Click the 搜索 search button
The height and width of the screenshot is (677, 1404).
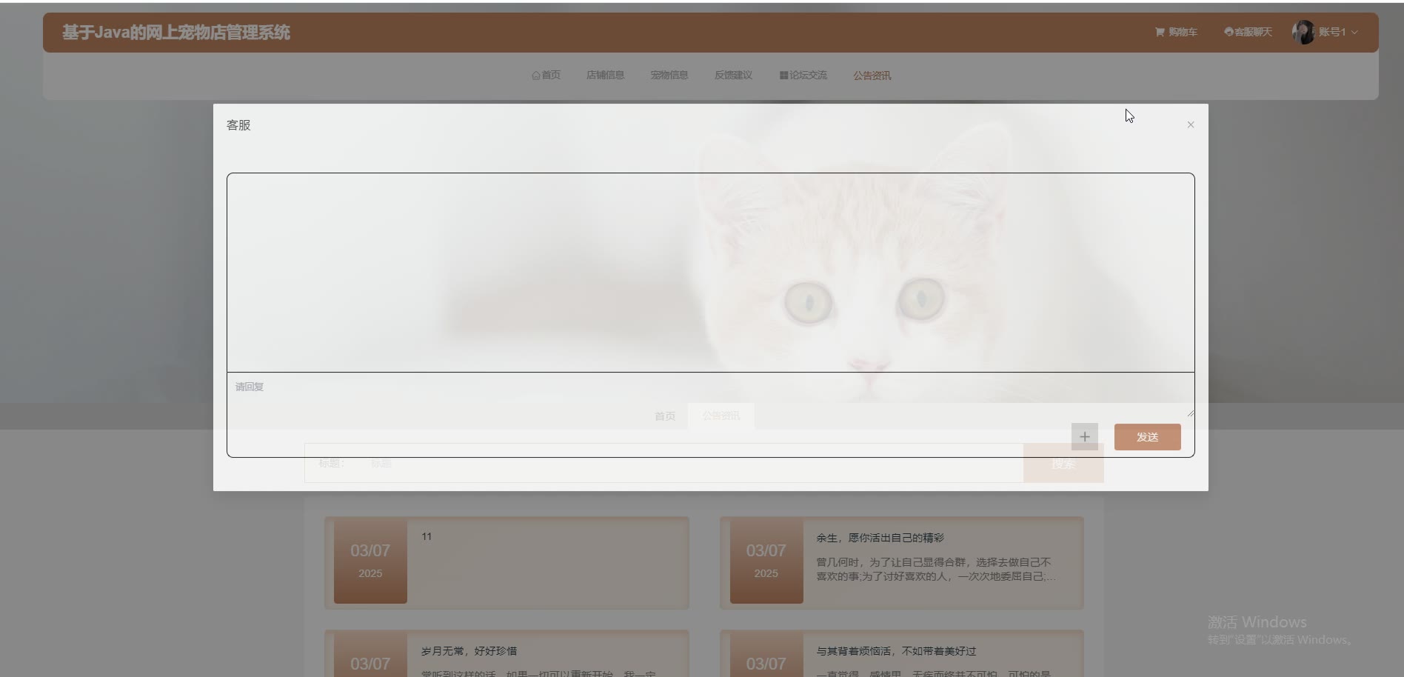click(x=1063, y=464)
